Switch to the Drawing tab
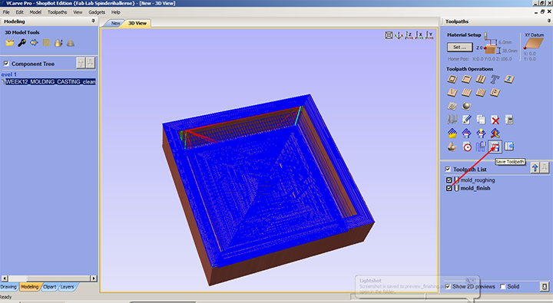 coord(8,287)
